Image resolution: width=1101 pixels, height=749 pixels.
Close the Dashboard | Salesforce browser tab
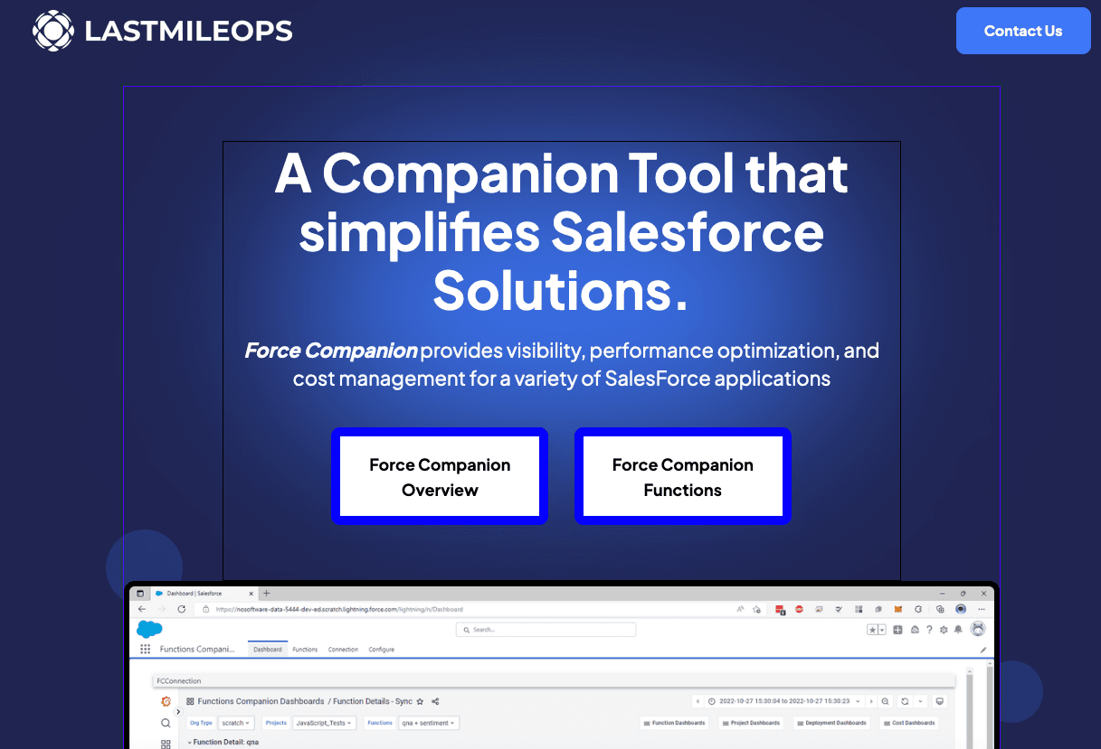(251, 594)
